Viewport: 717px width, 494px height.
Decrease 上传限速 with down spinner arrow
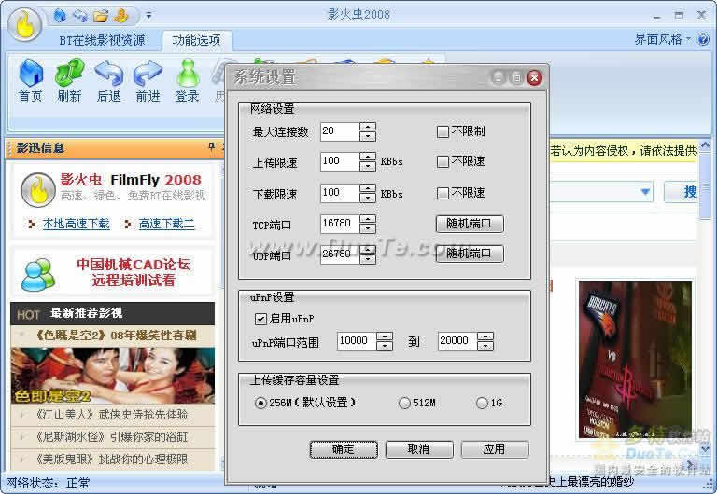[368, 166]
